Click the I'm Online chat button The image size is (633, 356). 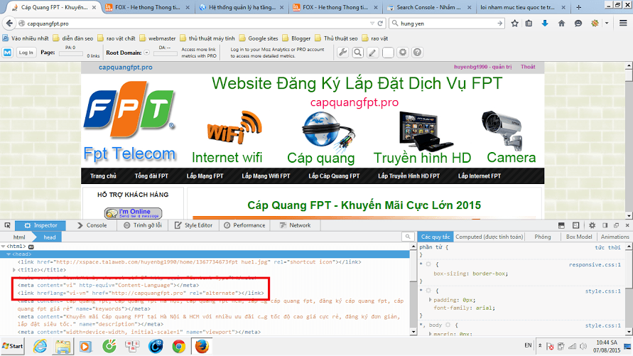[x=134, y=212]
